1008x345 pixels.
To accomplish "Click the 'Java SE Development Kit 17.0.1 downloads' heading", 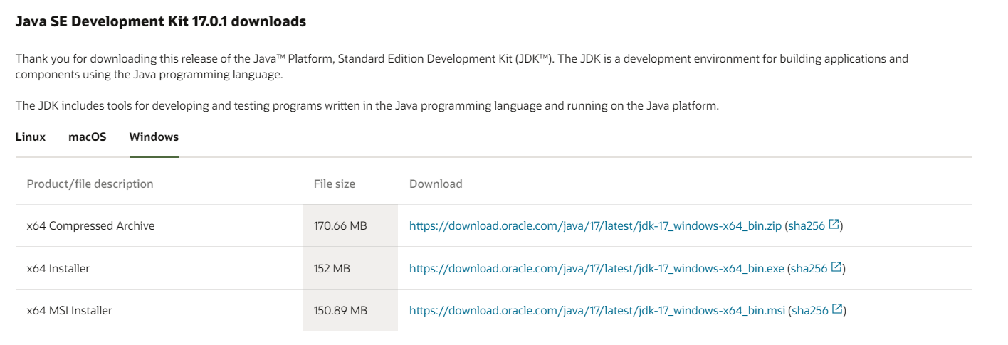I will click(161, 21).
